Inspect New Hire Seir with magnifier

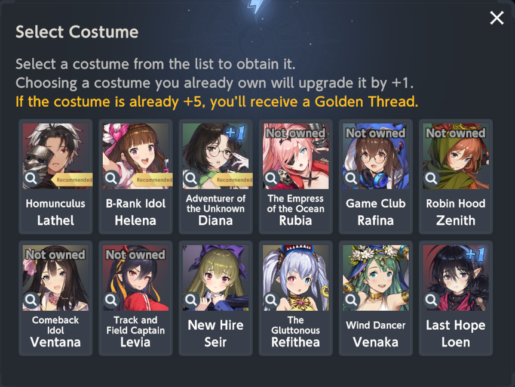[191, 300]
